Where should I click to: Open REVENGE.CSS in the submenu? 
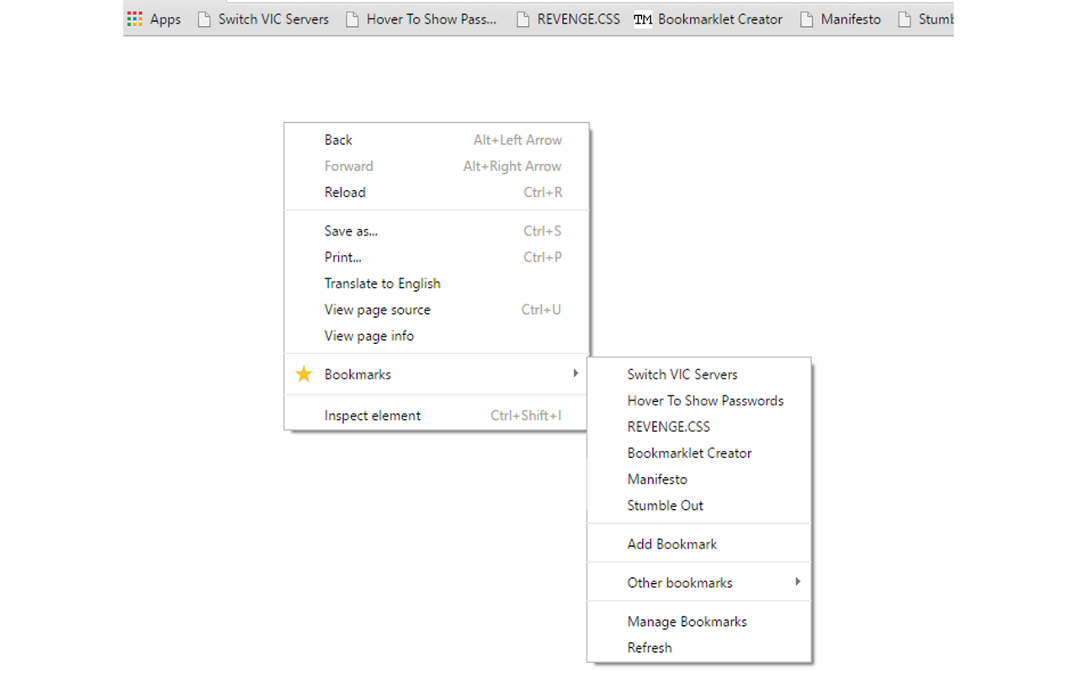pos(699,427)
